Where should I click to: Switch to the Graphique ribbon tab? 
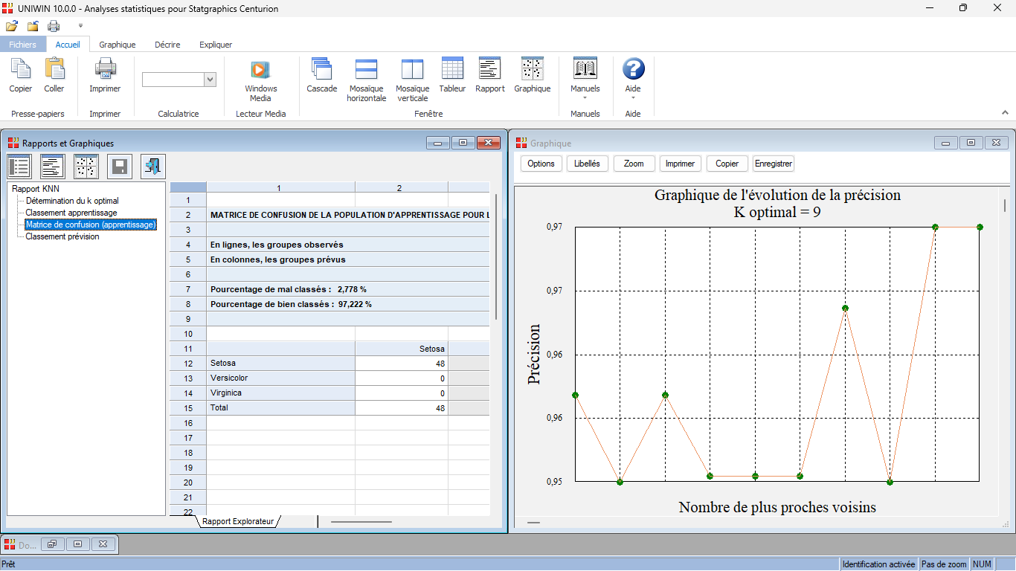pos(118,45)
